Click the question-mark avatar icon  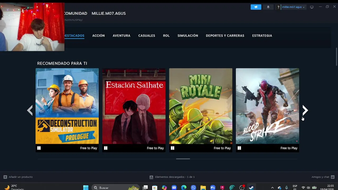(278, 7)
